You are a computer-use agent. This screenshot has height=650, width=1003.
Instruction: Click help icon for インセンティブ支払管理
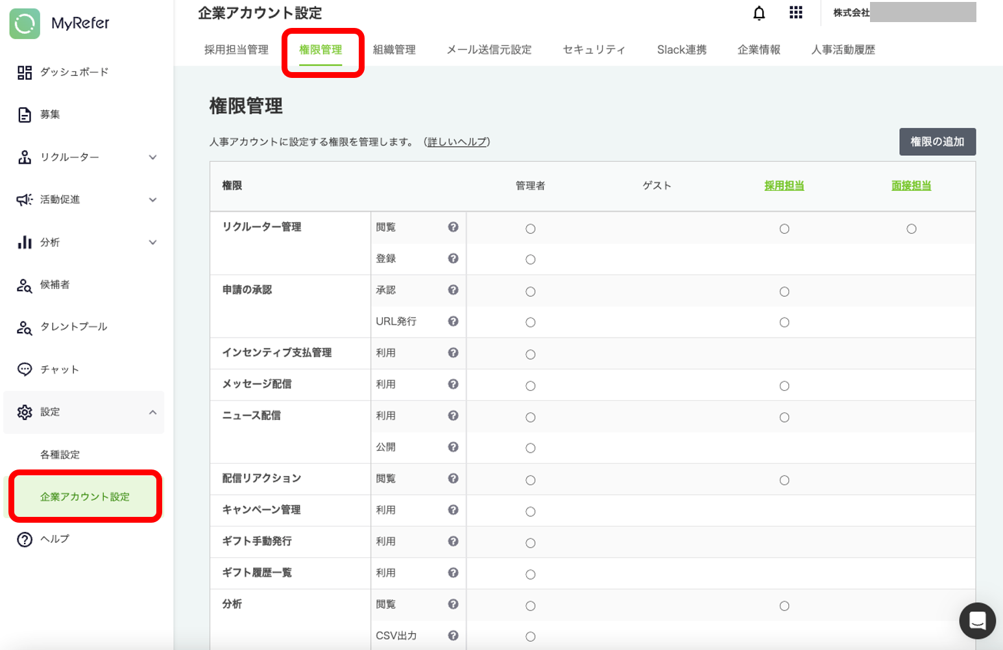click(453, 353)
